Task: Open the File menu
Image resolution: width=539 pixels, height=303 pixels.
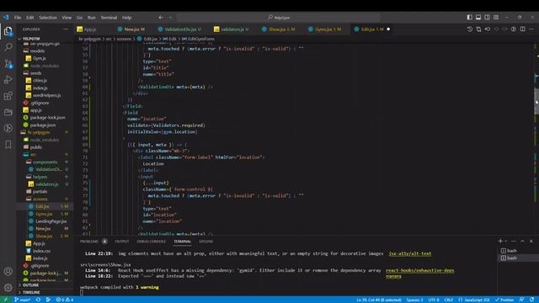Action: click(x=18, y=18)
